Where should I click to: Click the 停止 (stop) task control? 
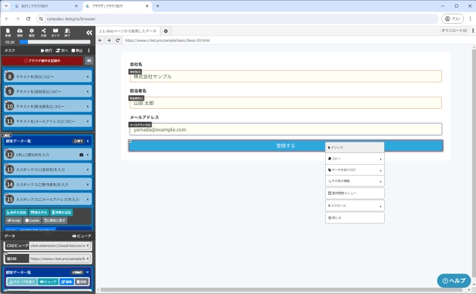point(78,50)
